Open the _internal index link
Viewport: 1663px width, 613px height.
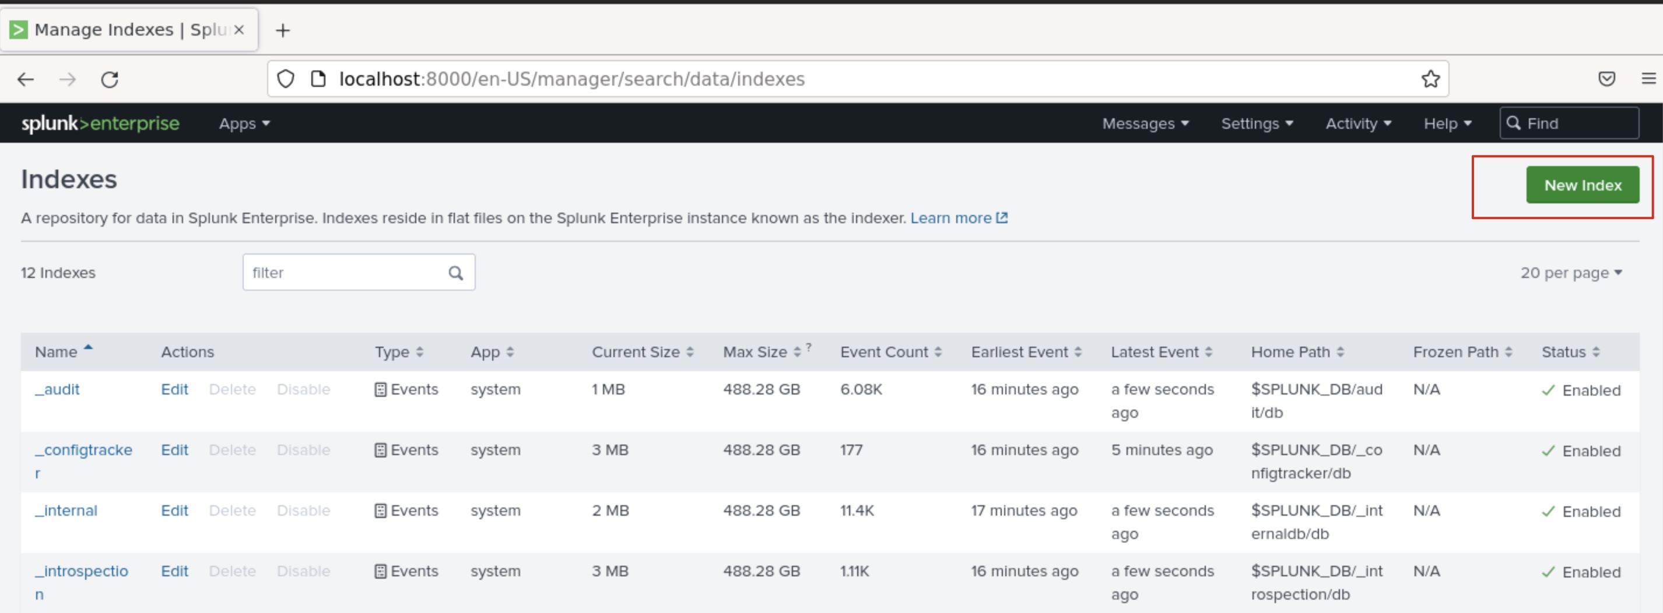click(66, 511)
